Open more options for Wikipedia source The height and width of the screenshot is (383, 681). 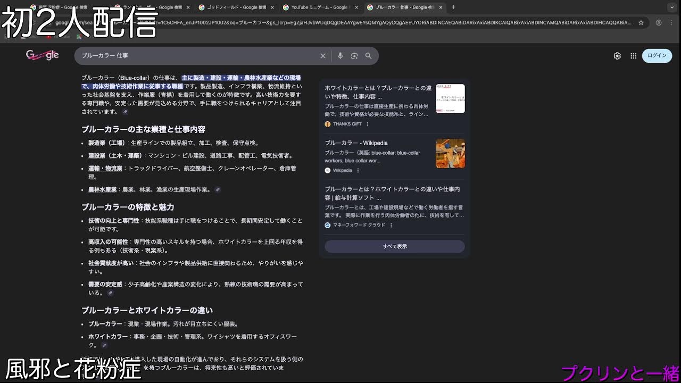click(x=358, y=171)
